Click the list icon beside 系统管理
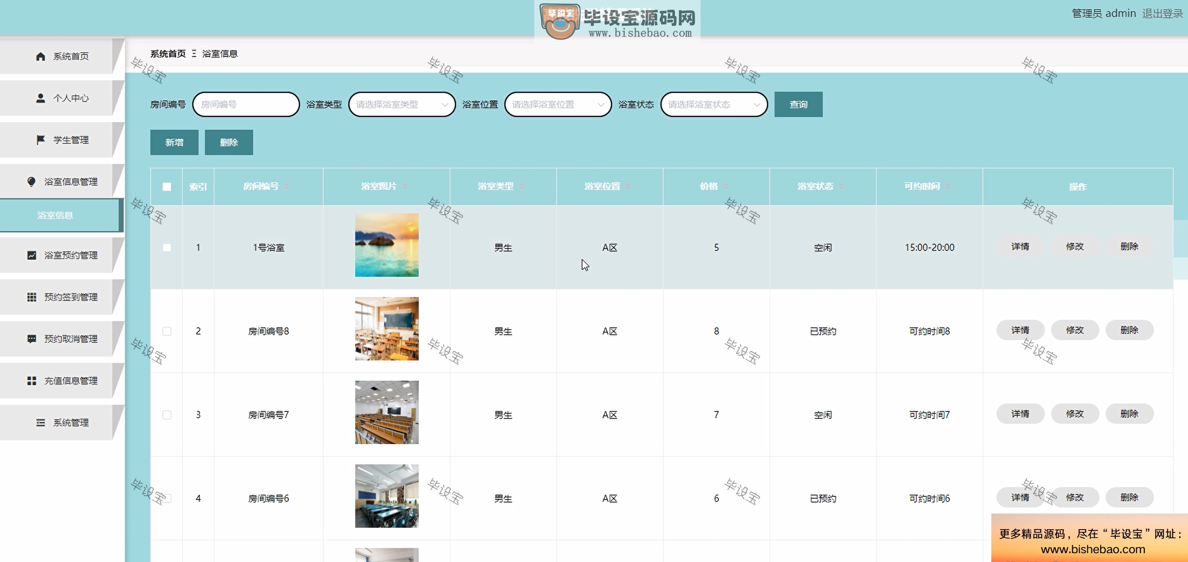1188x562 pixels. click(x=41, y=422)
